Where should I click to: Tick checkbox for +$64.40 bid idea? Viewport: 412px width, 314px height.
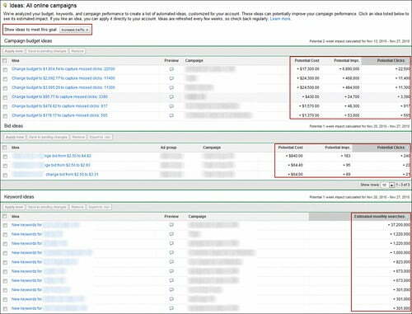pyautogui.click(x=5, y=166)
